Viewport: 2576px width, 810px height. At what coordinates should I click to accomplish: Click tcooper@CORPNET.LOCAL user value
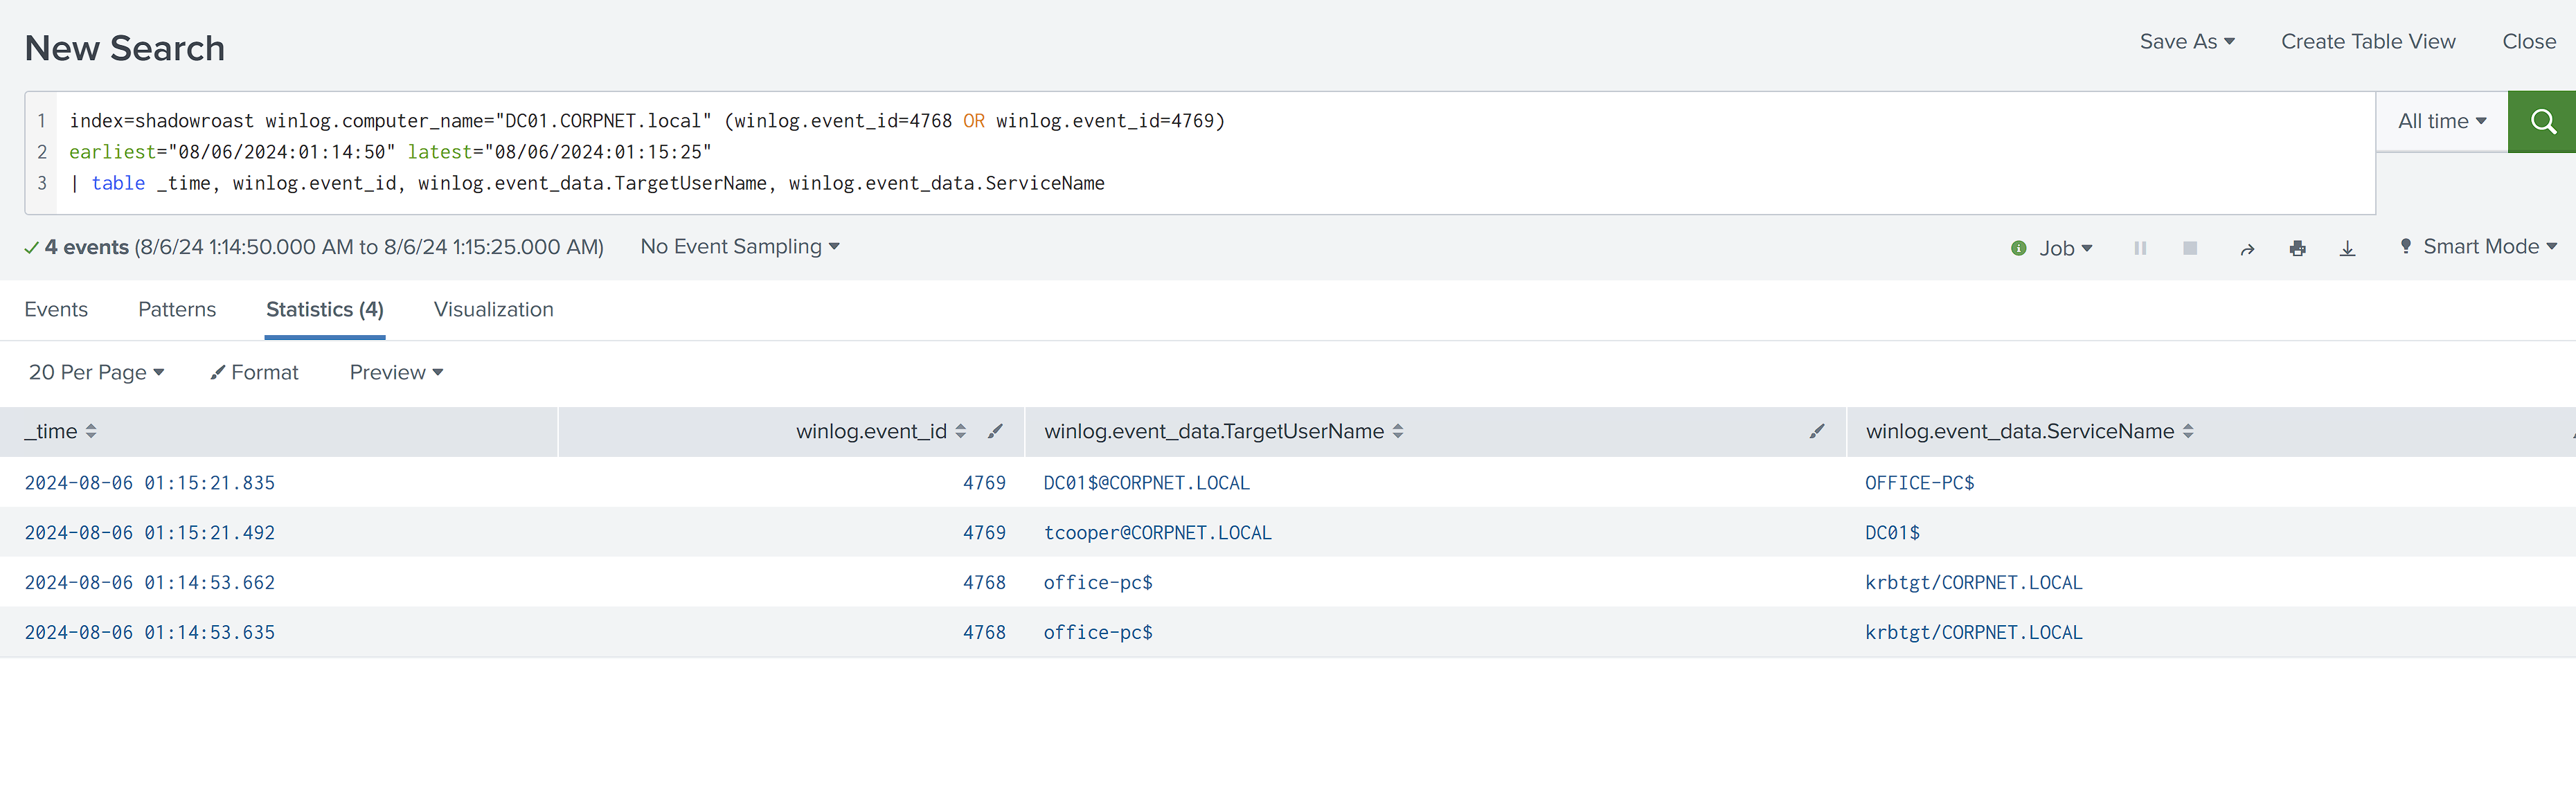tap(1158, 533)
